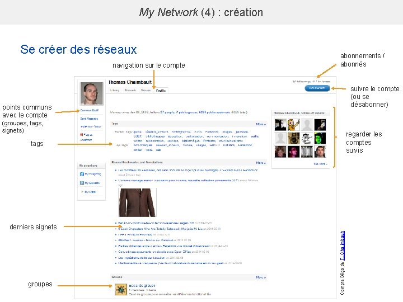Image resolution: width=403 pixels, height=302 pixels.
Task: Expand More in the Tags section
Action: tap(261, 124)
